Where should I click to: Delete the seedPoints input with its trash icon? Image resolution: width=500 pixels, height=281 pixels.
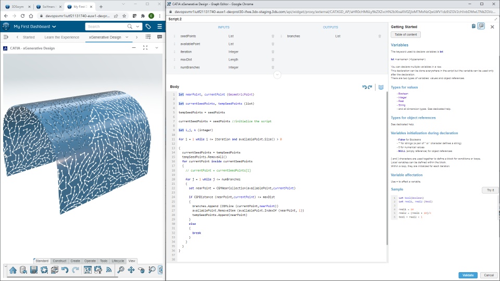(x=272, y=36)
